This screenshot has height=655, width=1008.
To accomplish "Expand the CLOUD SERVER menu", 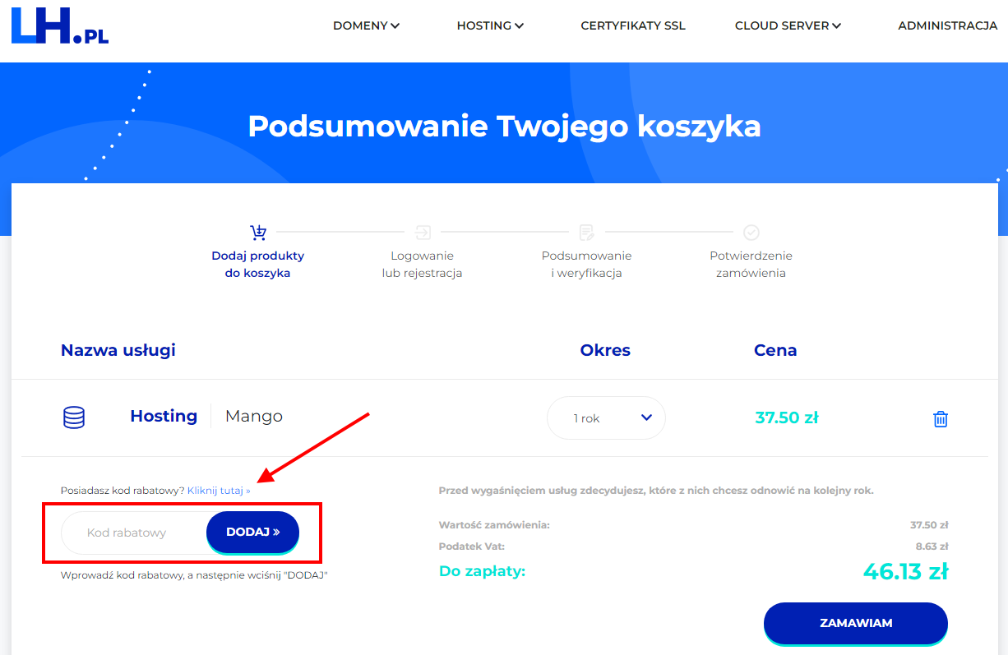I will [788, 25].
